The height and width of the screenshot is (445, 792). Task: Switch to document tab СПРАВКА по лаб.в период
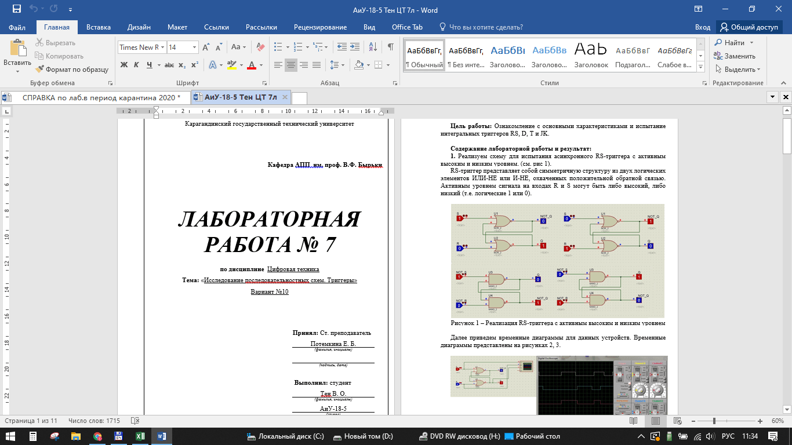tap(95, 97)
